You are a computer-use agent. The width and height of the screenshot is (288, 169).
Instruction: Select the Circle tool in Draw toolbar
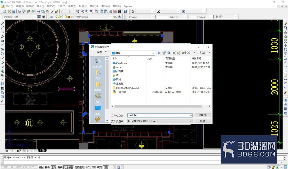pos(2,49)
